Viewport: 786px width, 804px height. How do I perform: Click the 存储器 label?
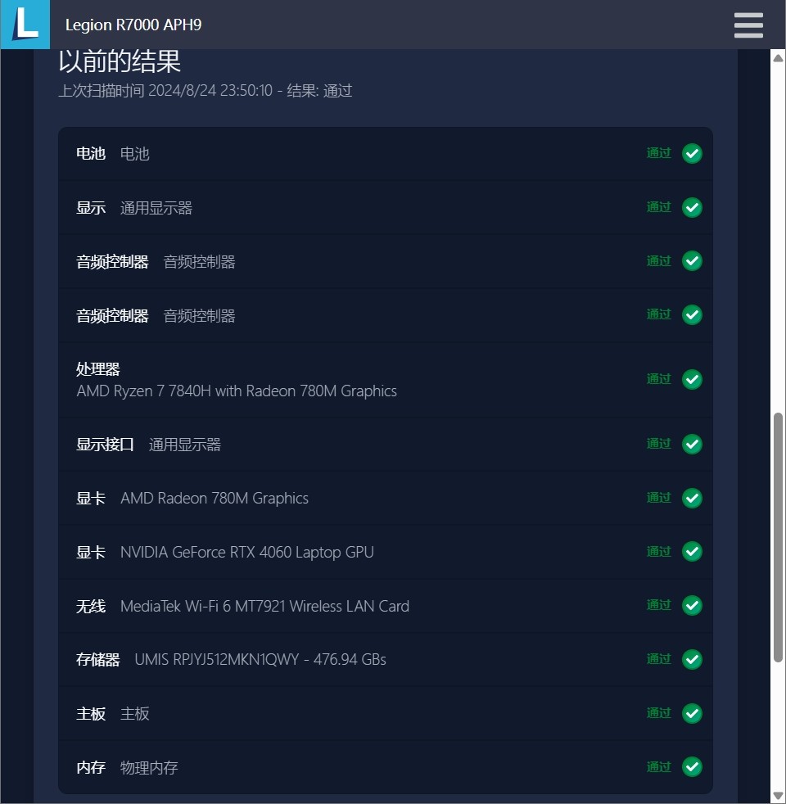pyautogui.click(x=98, y=659)
